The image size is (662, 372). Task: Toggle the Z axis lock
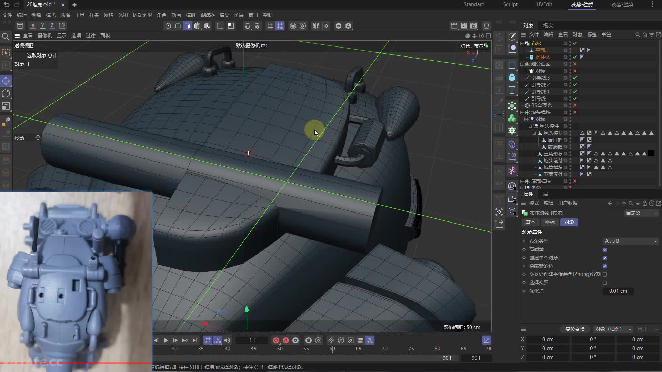tap(52, 25)
